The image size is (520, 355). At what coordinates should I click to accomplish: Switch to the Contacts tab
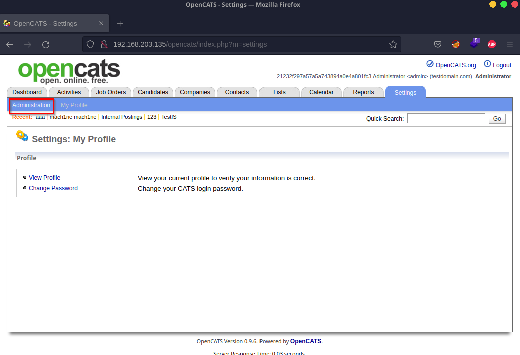click(x=237, y=92)
